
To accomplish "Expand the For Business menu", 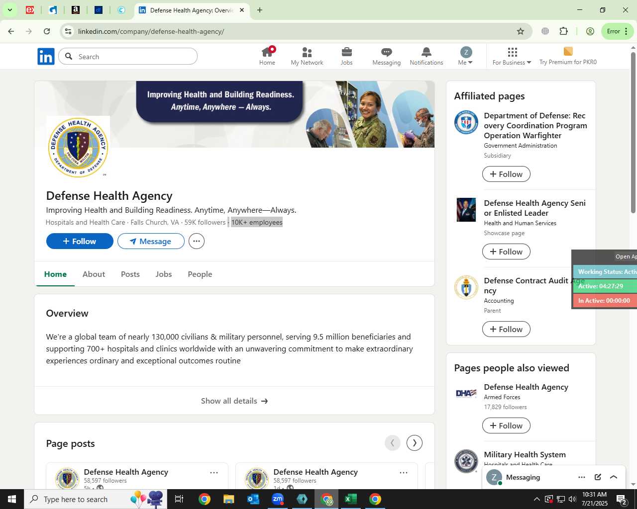I will click(x=512, y=56).
